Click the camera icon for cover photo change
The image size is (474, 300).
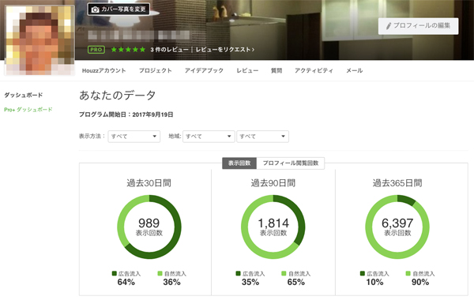(x=96, y=9)
